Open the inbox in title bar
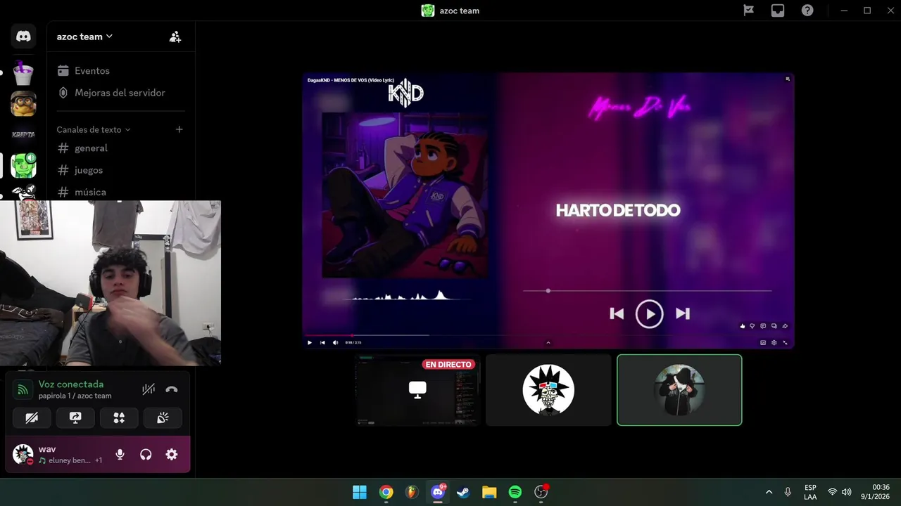 click(x=778, y=11)
